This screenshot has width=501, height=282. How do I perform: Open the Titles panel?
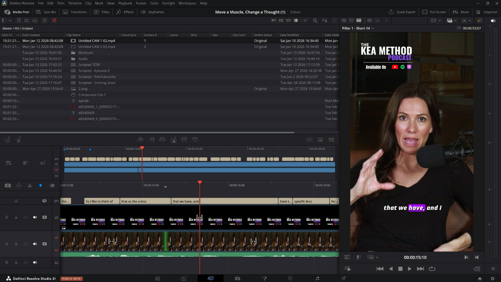click(x=102, y=12)
